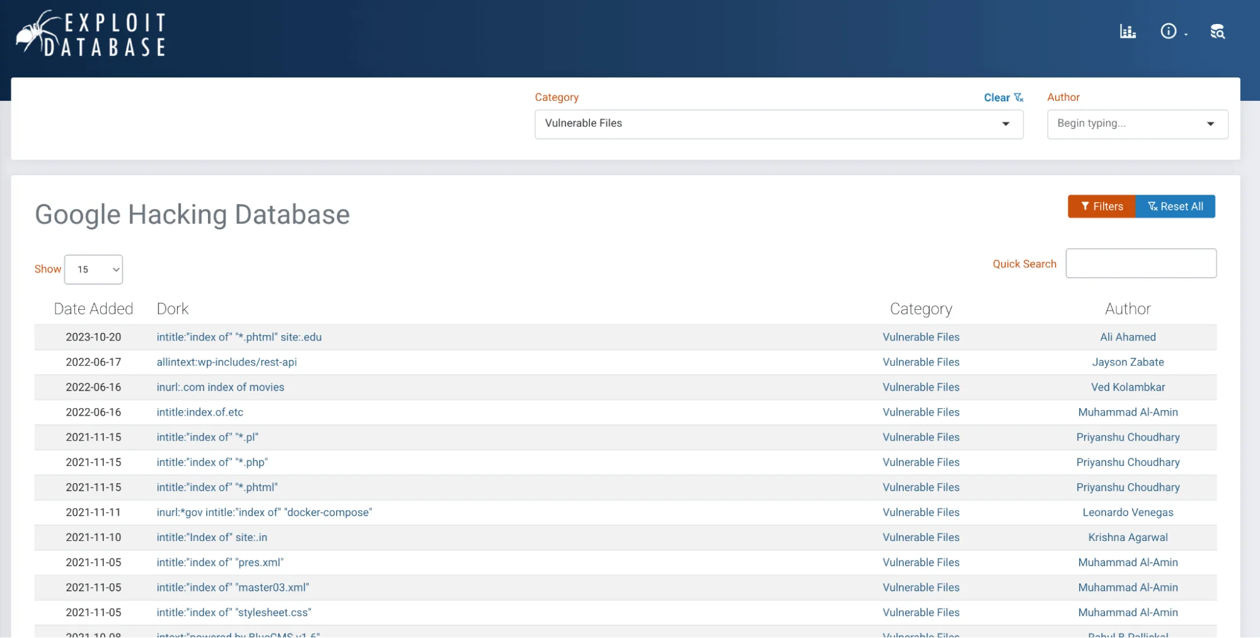Click the orange Filters button
Image resolution: width=1260 pixels, height=638 pixels.
click(1101, 207)
